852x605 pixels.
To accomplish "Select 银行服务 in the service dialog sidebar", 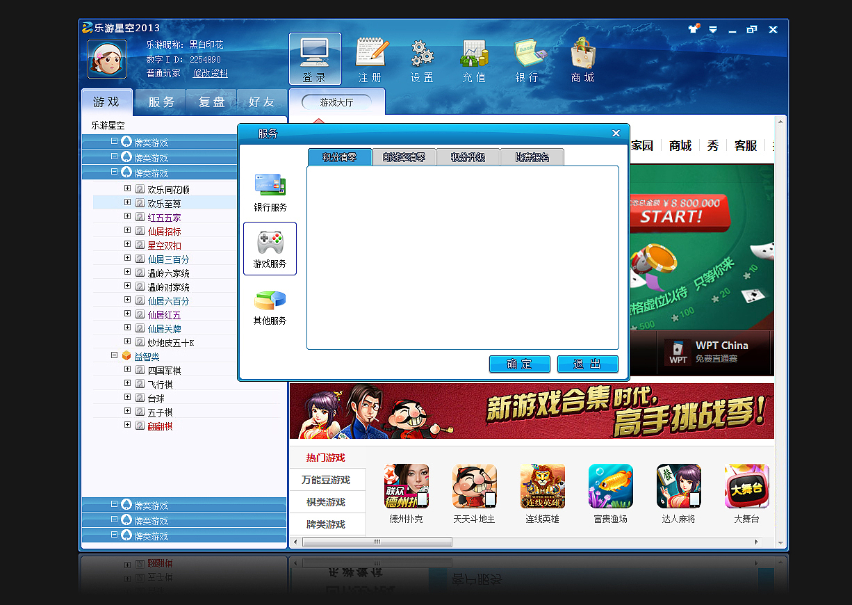I will click(x=270, y=191).
